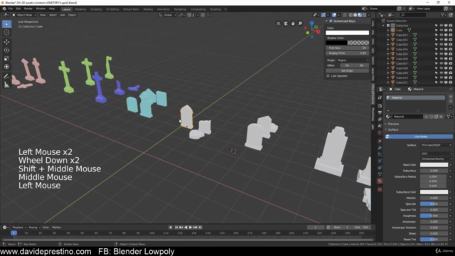Open the Render menu
Image resolution: width=455 pixels, height=256 pixels.
click(x=28, y=9)
